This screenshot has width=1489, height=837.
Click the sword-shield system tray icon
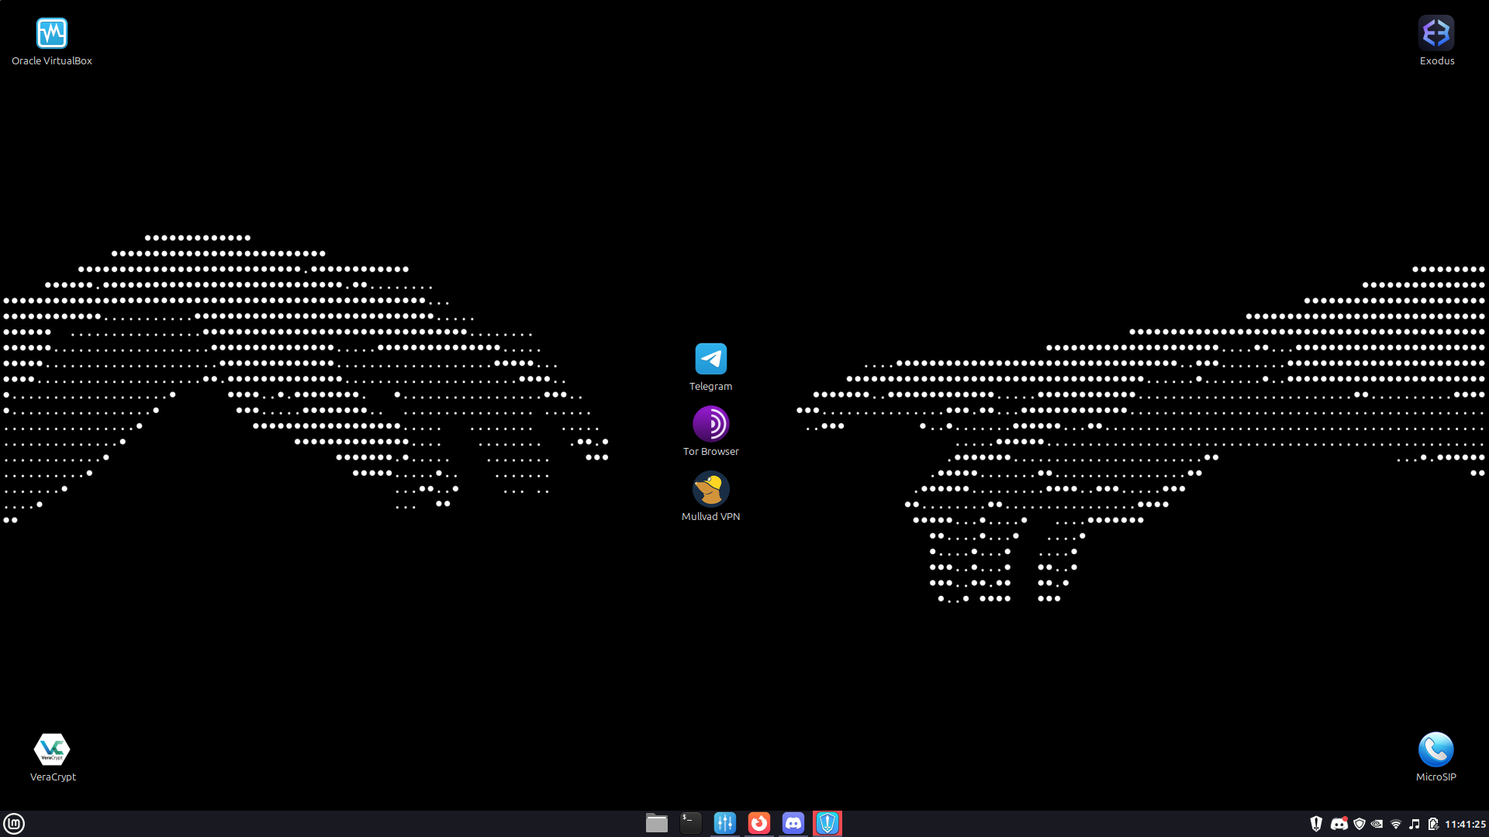click(x=1316, y=824)
